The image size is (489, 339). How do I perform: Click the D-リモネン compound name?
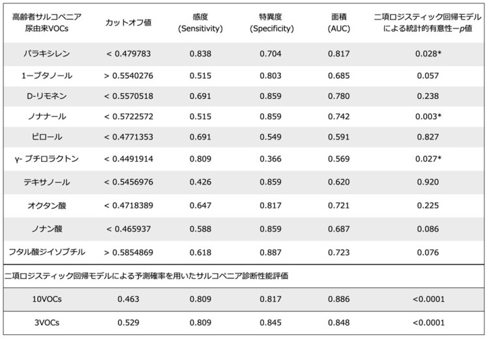tap(47, 96)
